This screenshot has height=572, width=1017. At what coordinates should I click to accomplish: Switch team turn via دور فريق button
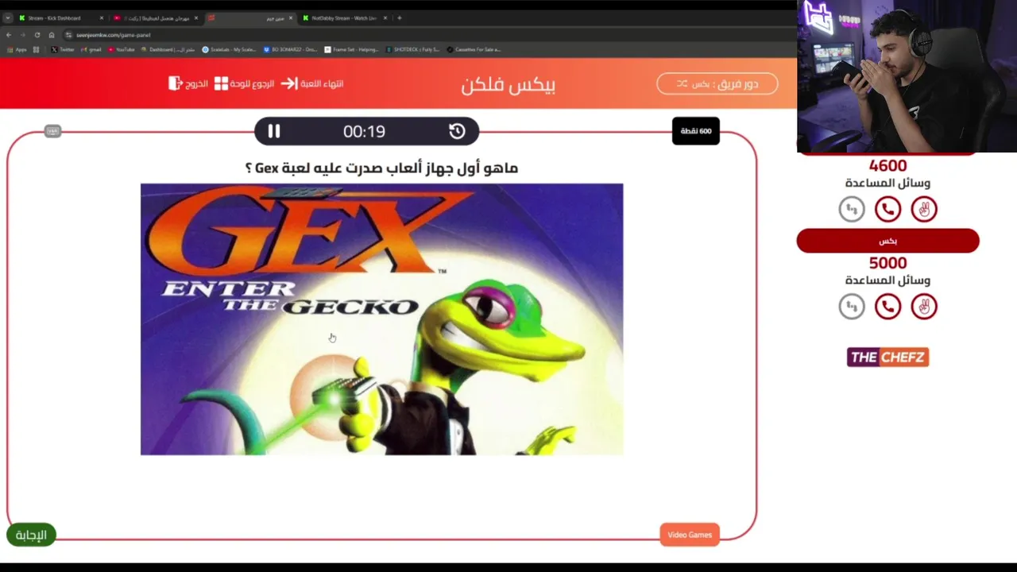coord(717,83)
